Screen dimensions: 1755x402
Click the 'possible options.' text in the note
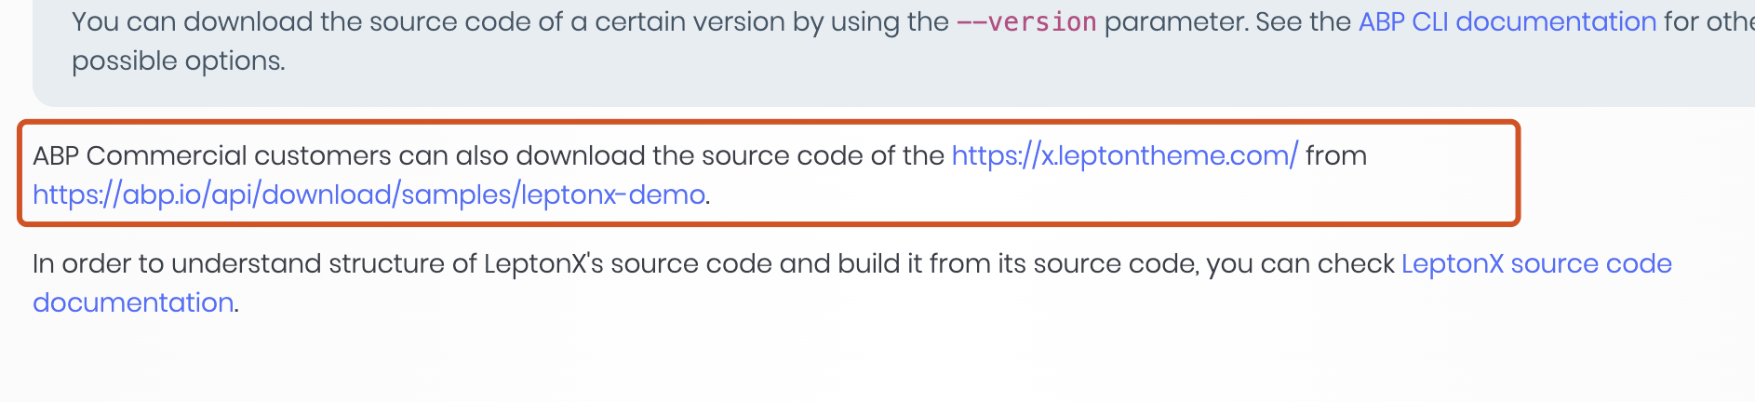(x=178, y=60)
